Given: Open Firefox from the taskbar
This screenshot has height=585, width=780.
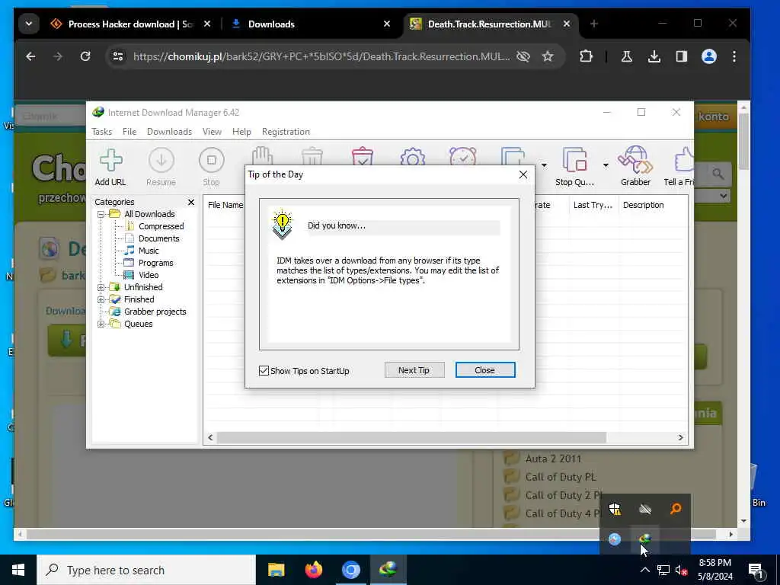Looking at the screenshot, I should point(313,570).
